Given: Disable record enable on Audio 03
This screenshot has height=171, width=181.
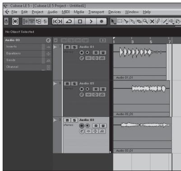Looking at the screenshot, I should tap(82, 125).
